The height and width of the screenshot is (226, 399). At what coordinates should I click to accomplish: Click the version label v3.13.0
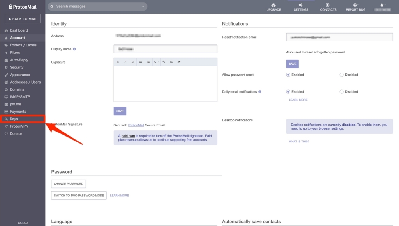[23, 223]
